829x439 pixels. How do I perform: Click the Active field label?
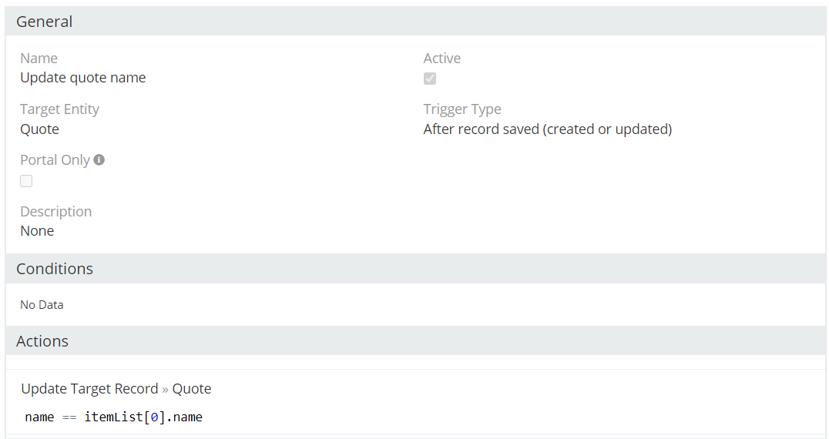pyautogui.click(x=441, y=59)
